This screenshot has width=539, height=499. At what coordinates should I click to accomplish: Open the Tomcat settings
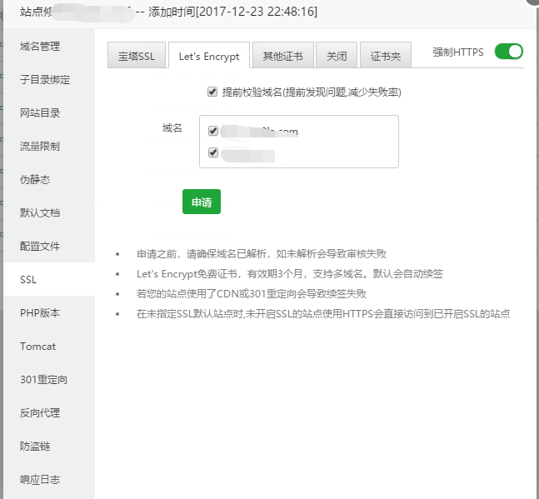pyautogui.click(x=37, y=347)
